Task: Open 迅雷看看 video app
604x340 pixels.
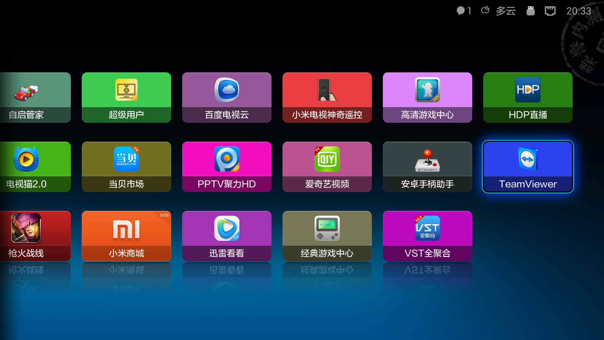Action: point(226,236)
